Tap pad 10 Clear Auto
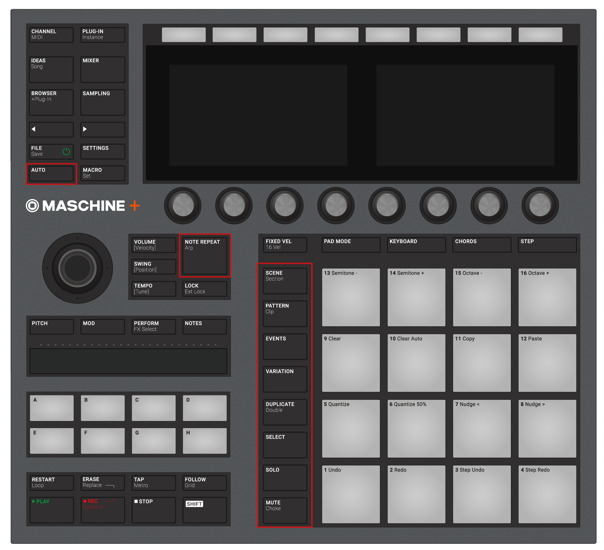 (x=416, y=363)
